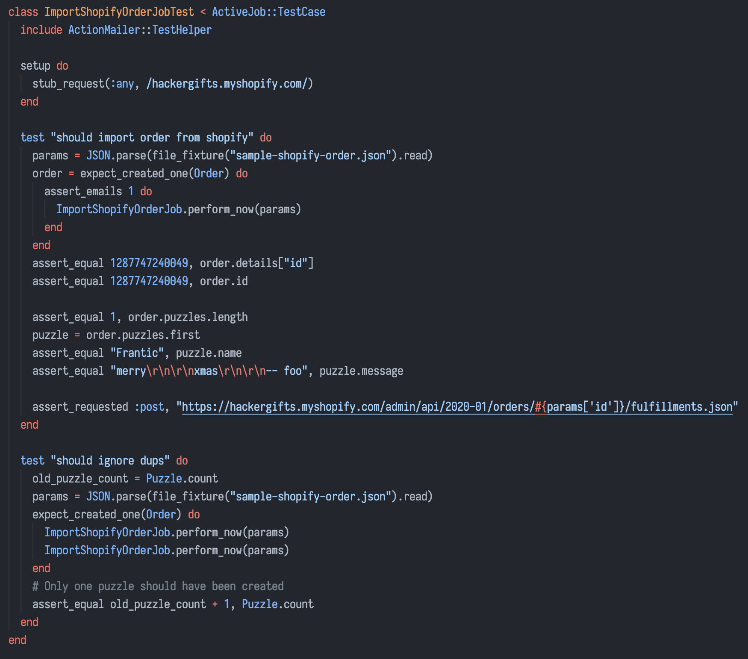The image size is (748, 659).
Task: Click the class name ImportShopifyOrderJobTest
Action: point(119,12)
